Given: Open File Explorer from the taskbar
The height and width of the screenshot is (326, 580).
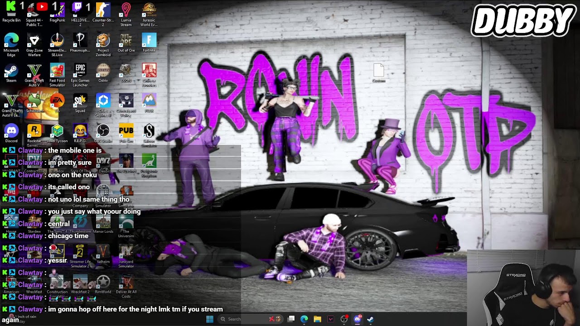Looking at the screenshot, I should (317, 319).
